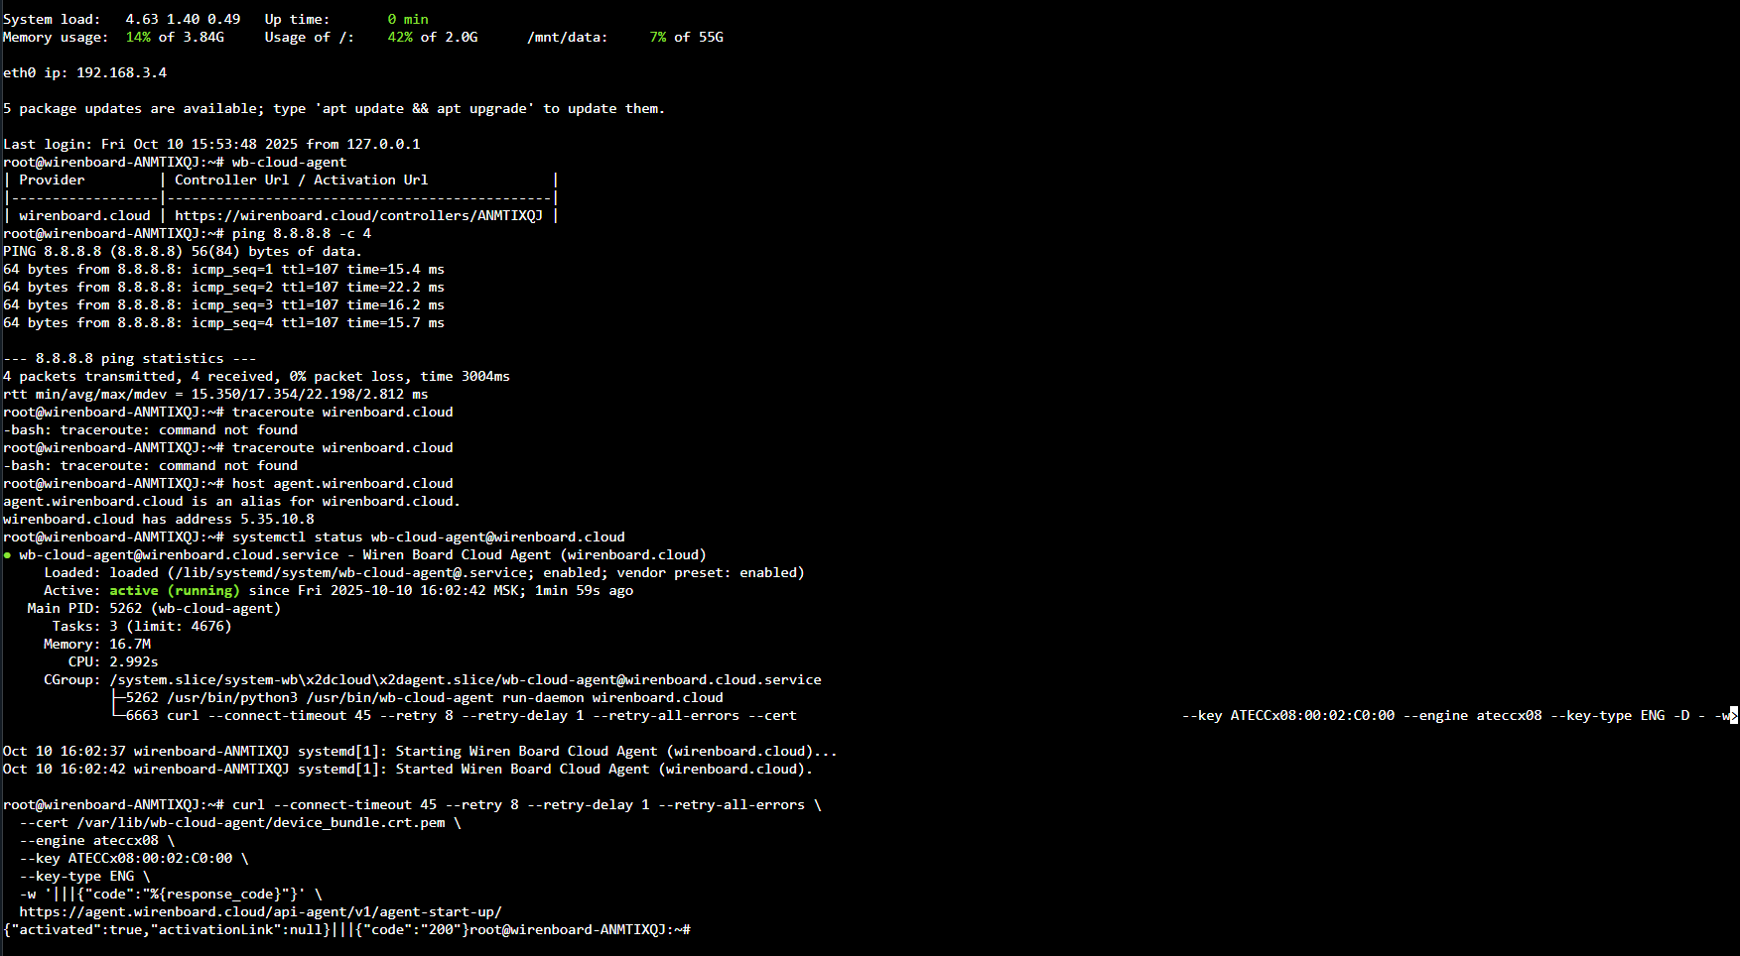Click the memory usage 14% value
This screenshot has height=956, width=1740.
click(138, 38)
